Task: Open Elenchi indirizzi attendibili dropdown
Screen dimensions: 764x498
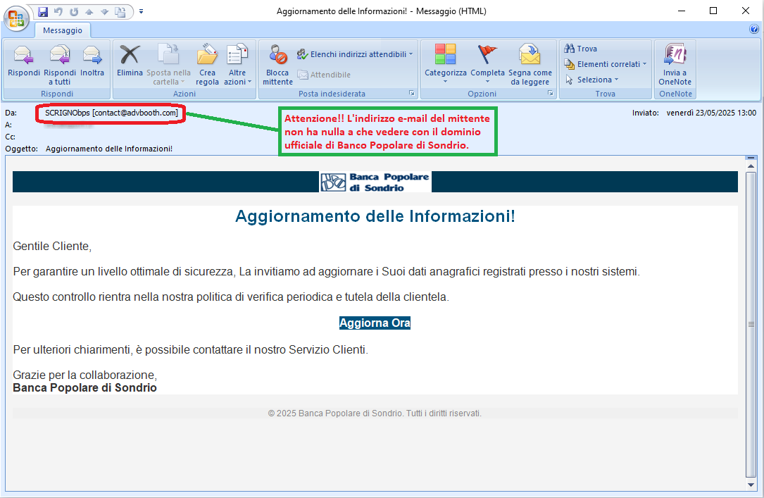Action: [355, 54]
